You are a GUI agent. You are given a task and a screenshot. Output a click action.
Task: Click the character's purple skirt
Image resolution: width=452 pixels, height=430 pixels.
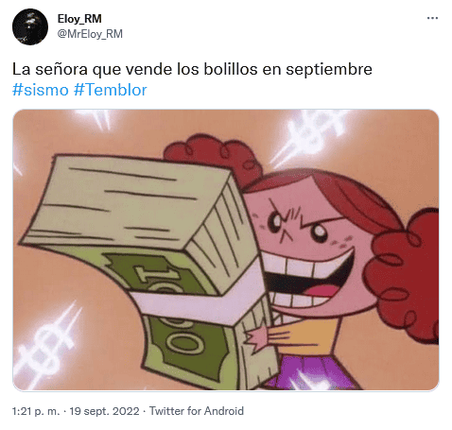(315, 373)
